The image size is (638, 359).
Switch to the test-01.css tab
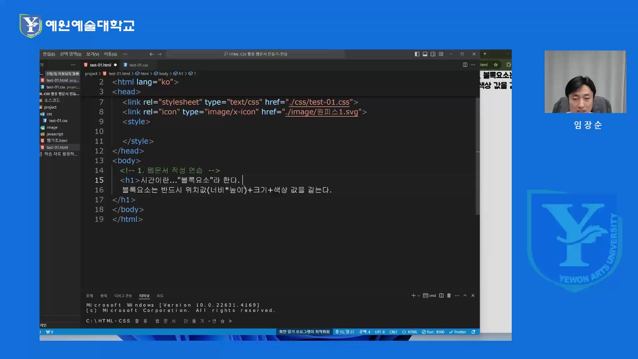139,65
